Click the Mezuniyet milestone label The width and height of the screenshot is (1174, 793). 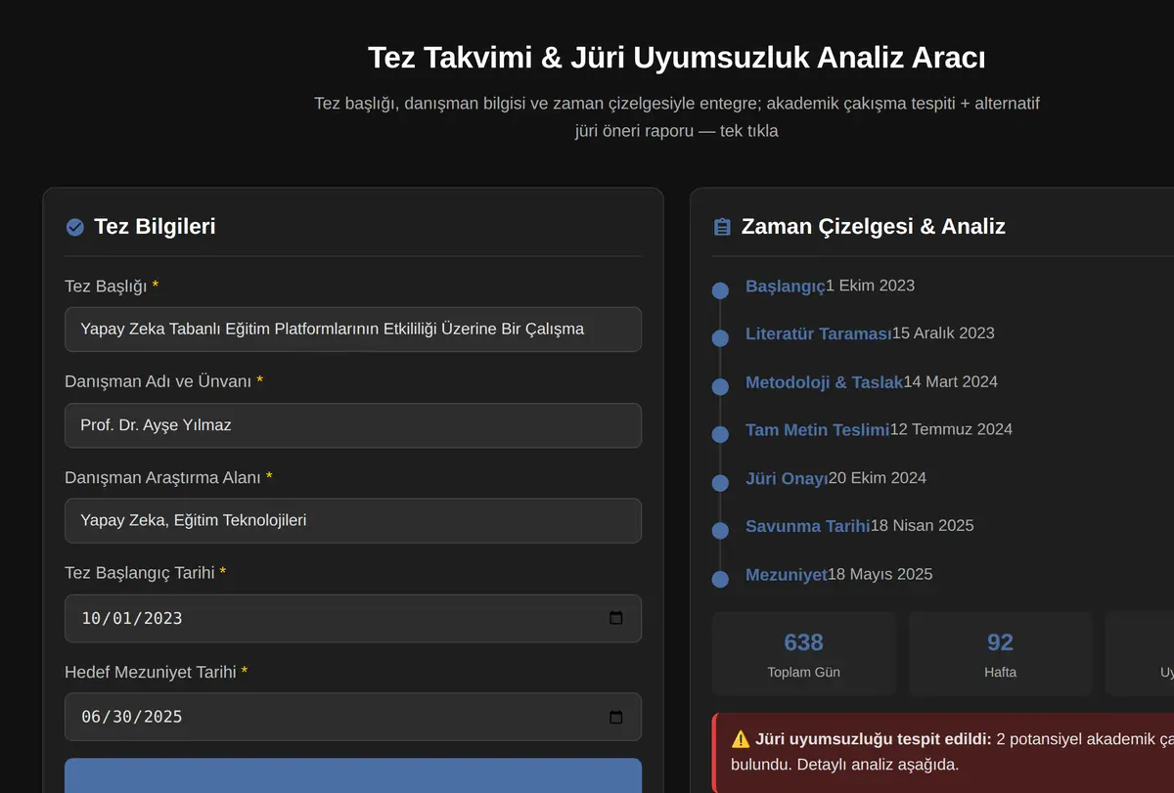(787, 575)
